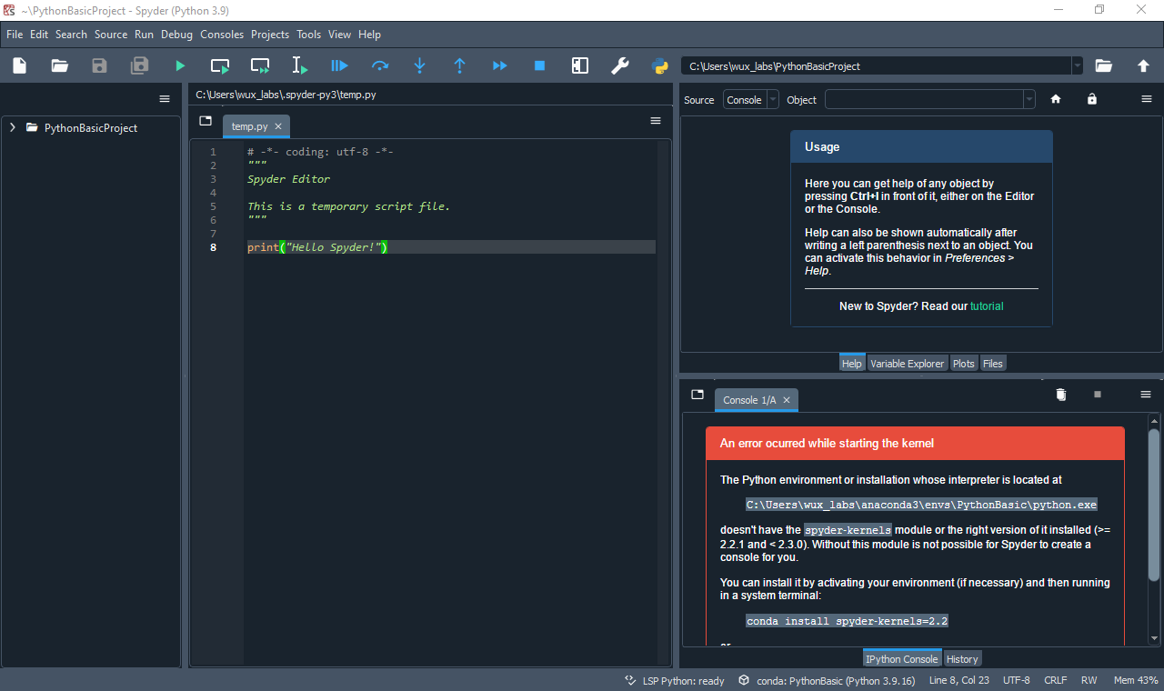
Task: Click the Object input field
Action: (x=924, y=100)
